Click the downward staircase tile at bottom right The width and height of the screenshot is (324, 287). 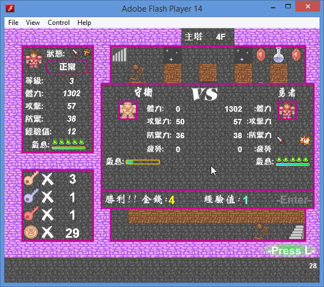[x=297, y=232]
